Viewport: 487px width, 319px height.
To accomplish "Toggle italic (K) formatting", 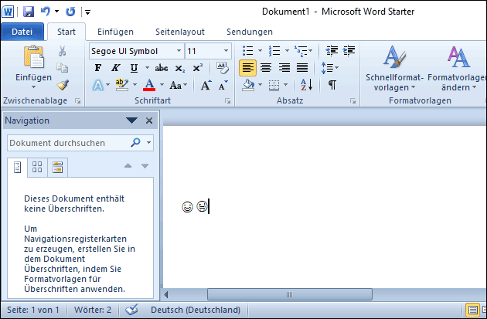I will coord(116,68).
